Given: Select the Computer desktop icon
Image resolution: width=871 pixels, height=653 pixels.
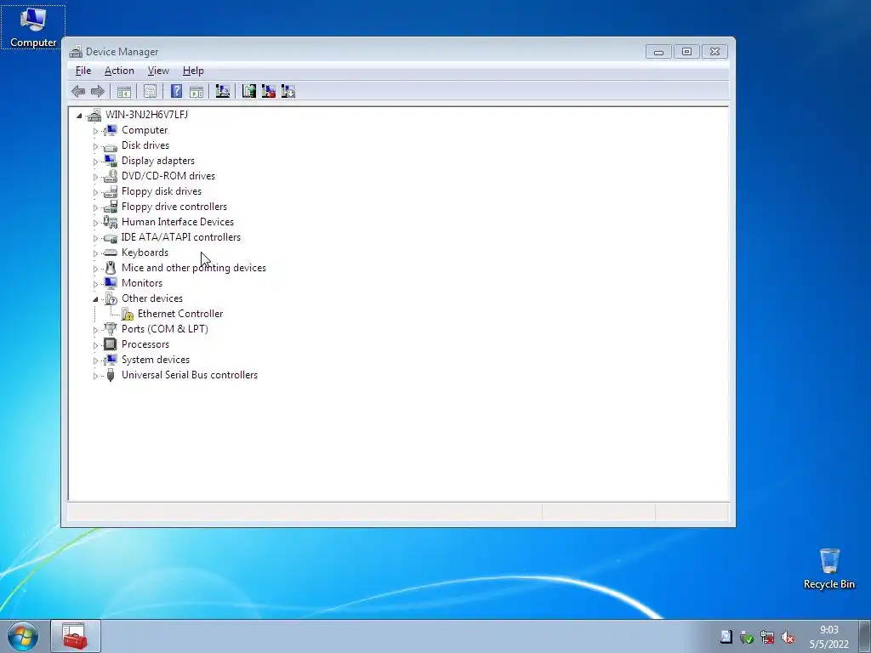Looking at the screenshot, I should (33, 27).
